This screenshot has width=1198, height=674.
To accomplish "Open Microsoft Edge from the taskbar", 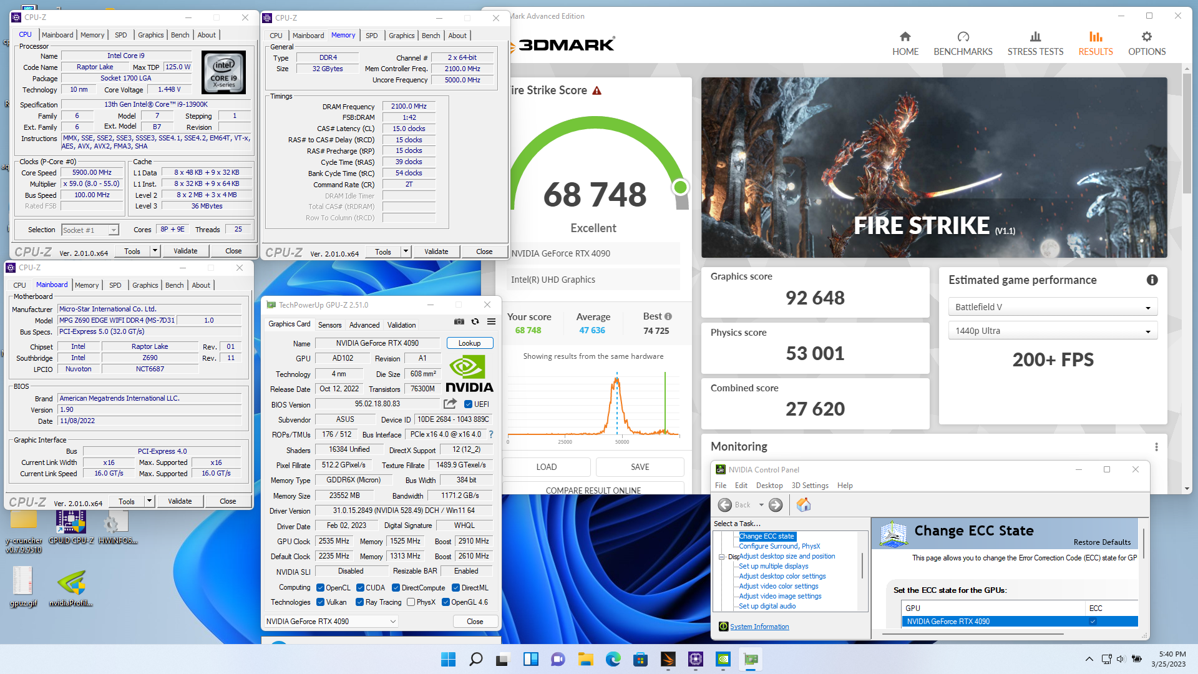I will click(x=613, y=659).
